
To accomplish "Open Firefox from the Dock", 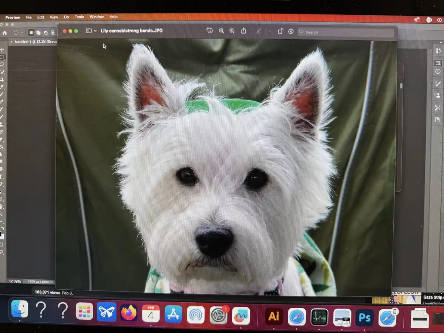I will [x=129, y=313].
